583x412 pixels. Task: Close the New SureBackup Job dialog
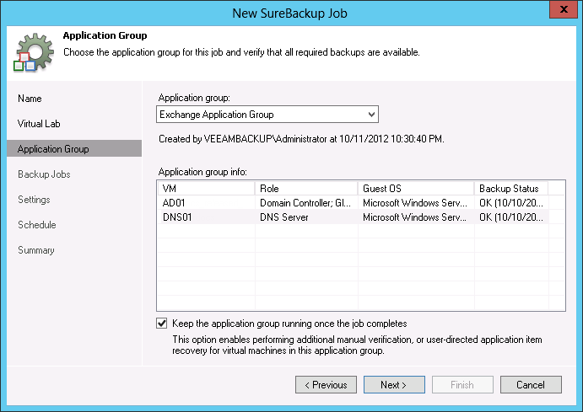tap(564, 9)
